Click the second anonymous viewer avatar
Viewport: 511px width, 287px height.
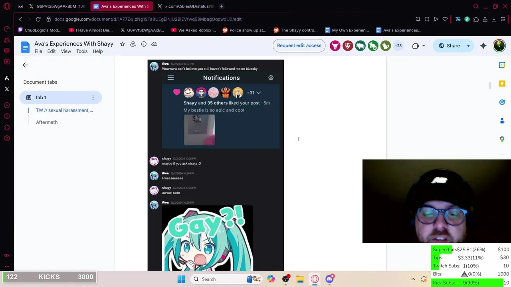[x=348, y=45]
